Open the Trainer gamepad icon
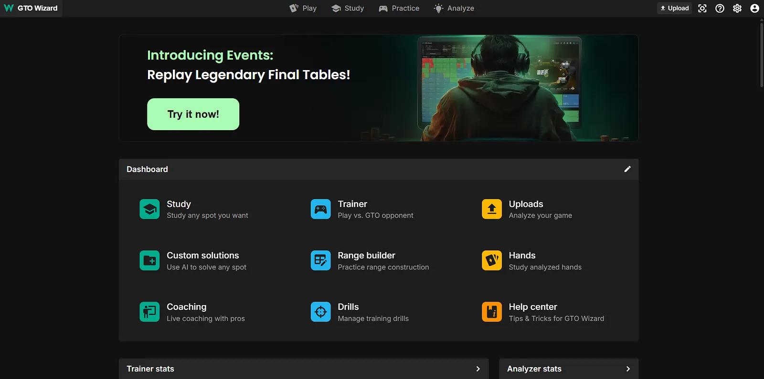The image size is (764, 379). 320,209
